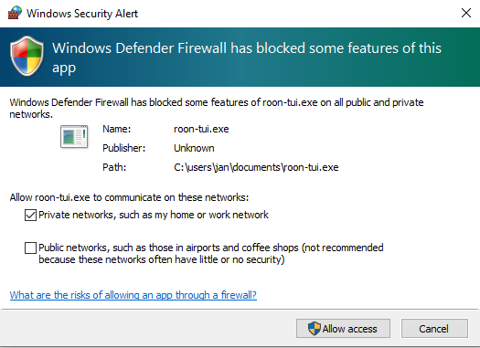Image resolution: width=480 pixels, height=348 pixels.
Task: Click the Path field label
Action: (114, 167)
